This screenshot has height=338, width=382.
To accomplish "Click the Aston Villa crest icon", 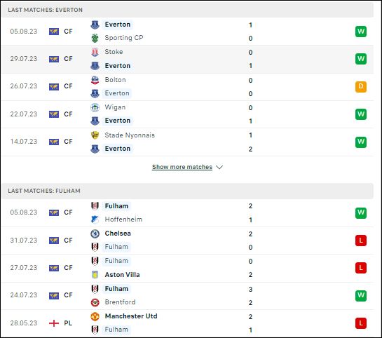I will (95, 275).
